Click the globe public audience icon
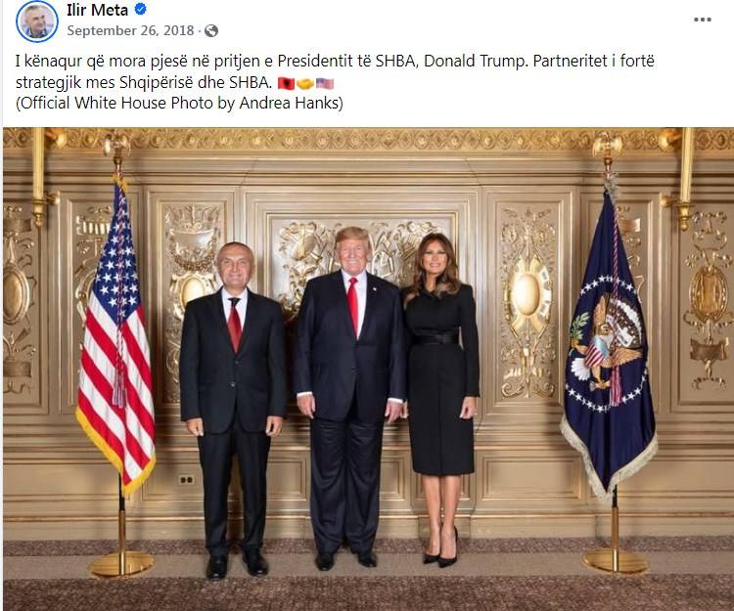This screenshot has height=611, width=734. [211, 31]
